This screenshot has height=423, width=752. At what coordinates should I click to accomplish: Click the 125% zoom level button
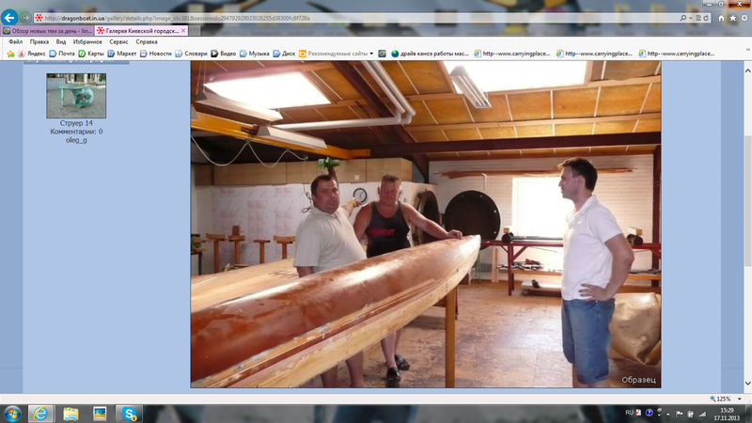coord(720,399)
